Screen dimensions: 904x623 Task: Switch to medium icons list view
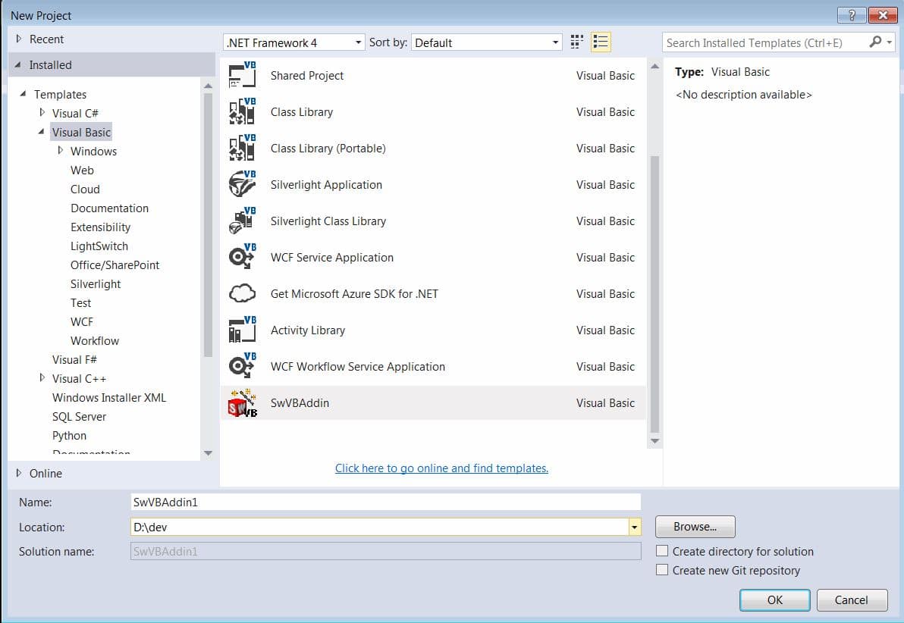(601, 42)
